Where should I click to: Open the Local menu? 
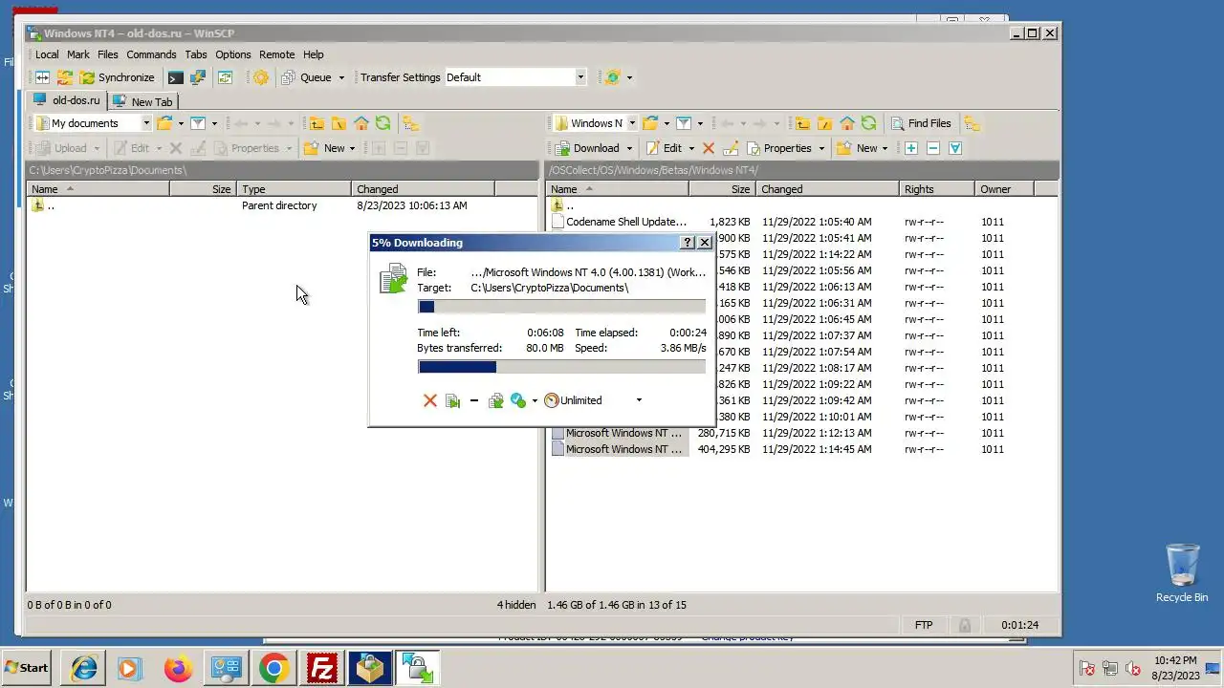coord(47,54)
